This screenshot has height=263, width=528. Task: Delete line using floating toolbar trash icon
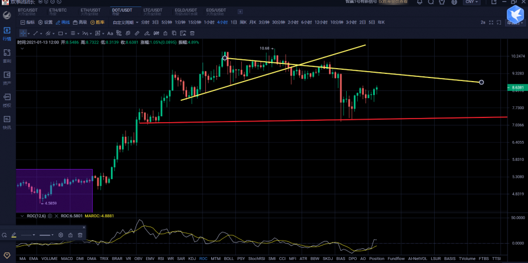[x=80, y=235]
